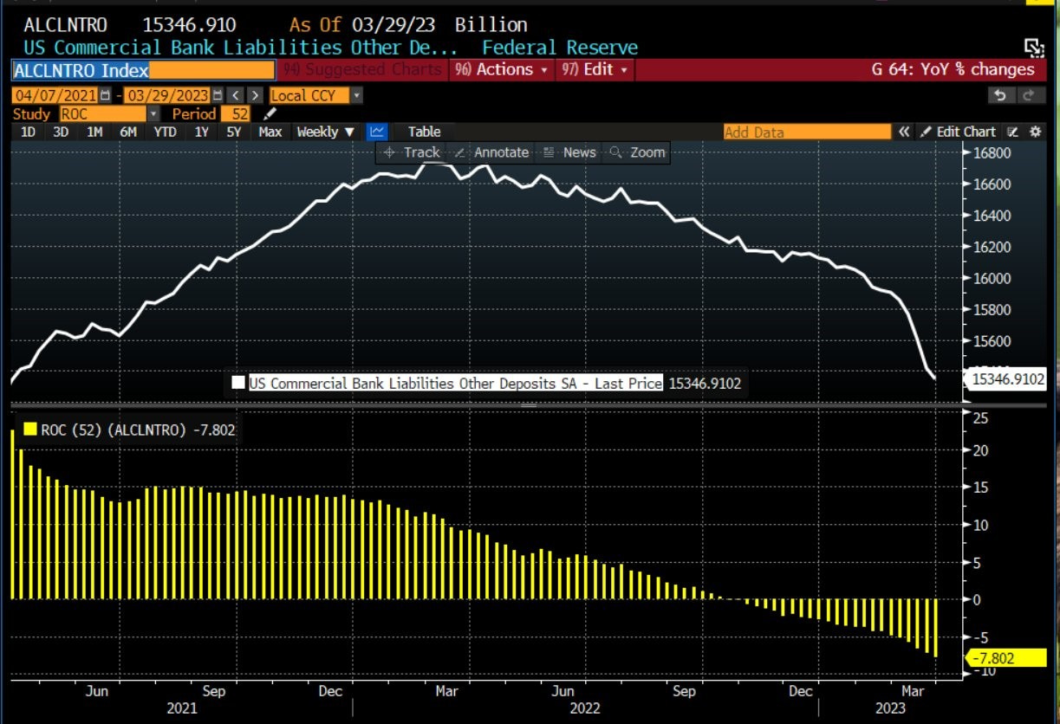Switch to the Table tab

(425, 132)
